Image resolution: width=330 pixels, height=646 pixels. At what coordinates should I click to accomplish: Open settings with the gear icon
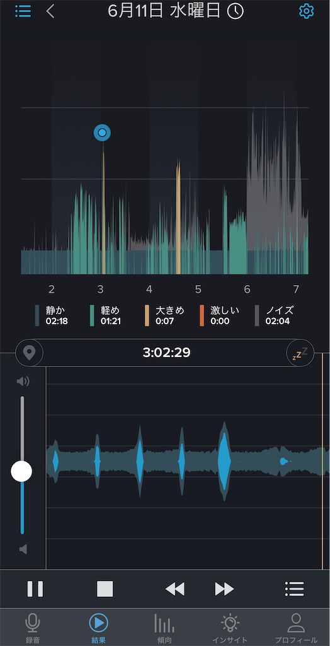(306, 11)
